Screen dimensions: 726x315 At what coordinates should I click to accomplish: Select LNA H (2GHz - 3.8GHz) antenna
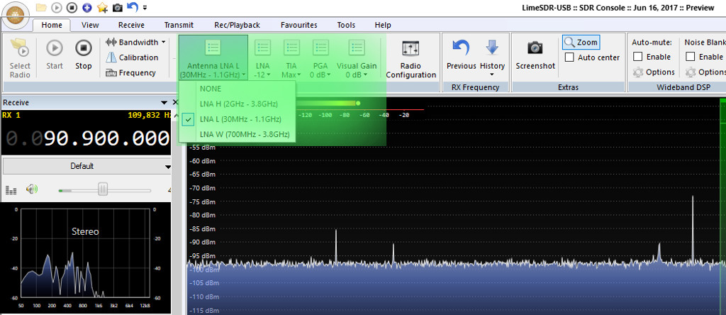(237, 104)
